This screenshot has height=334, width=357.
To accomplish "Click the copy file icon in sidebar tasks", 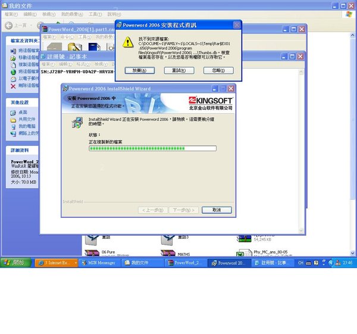I will [13, 65].
